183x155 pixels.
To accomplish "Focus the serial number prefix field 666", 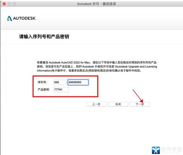I will pyautogui.click(x=60, y=82).
